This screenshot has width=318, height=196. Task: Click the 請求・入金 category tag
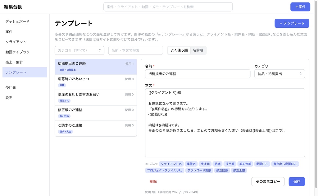(65, 131)
